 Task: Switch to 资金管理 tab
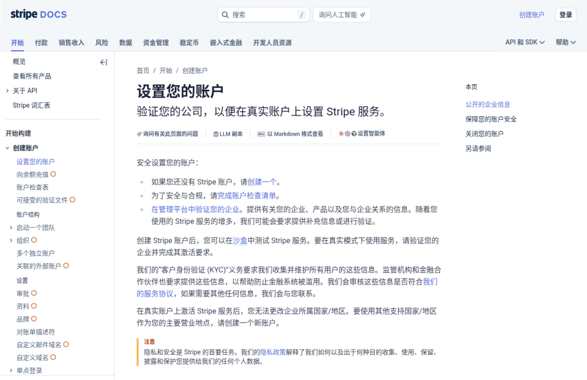coord(156,42)
